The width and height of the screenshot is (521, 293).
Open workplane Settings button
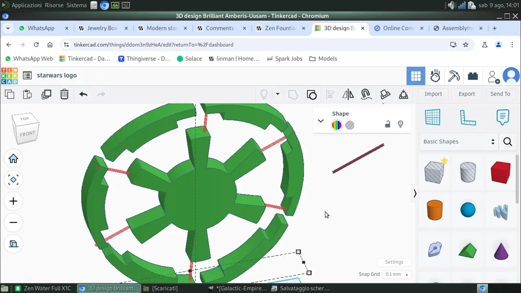pyautogui.click(x=394, y=262)
